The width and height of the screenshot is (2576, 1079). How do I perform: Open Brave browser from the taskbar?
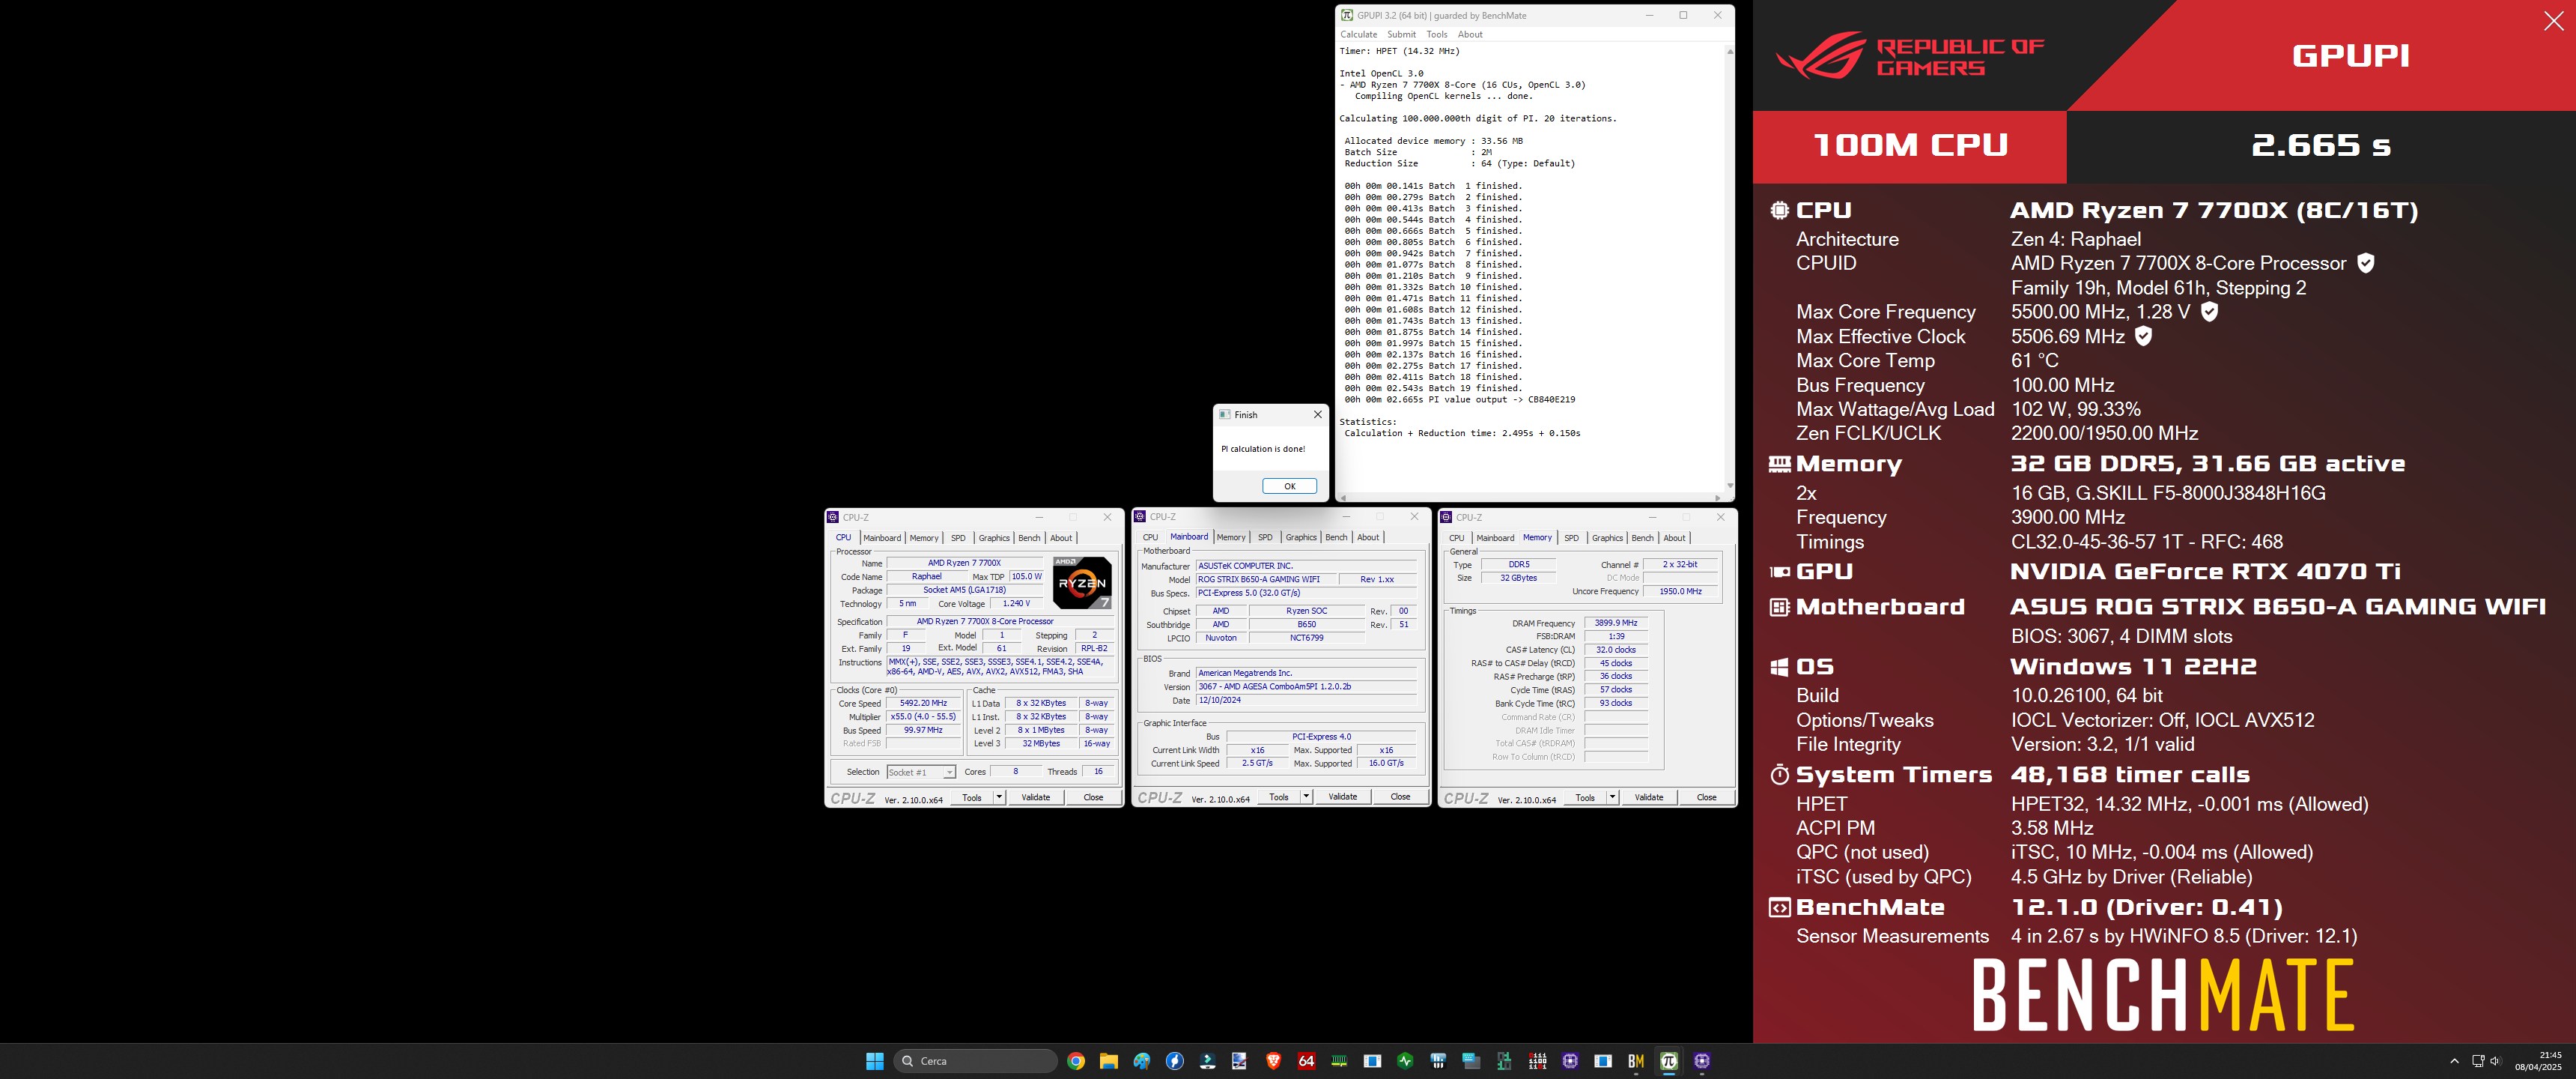tap(1273, 1061)
